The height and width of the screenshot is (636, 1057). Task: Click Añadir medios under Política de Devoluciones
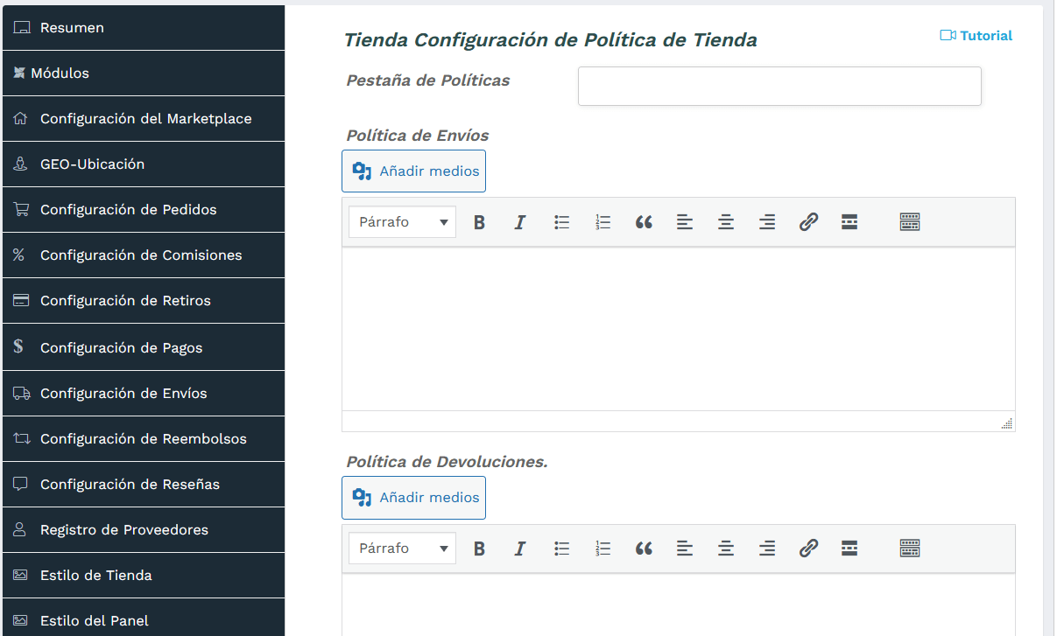(x=413, y=497)
